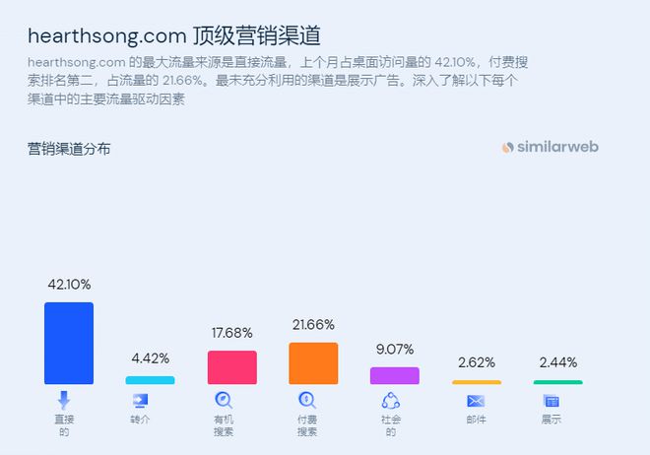
Task: Click the 42.10% value label
Action: (69, 285)
